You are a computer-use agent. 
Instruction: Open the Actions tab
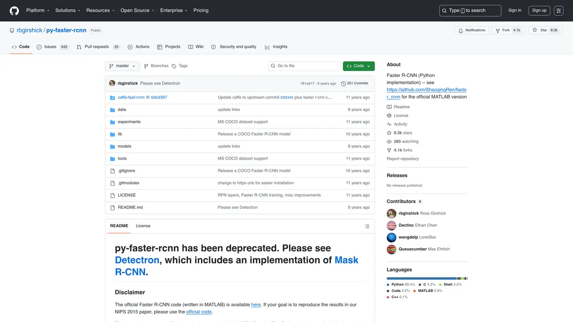138,47
